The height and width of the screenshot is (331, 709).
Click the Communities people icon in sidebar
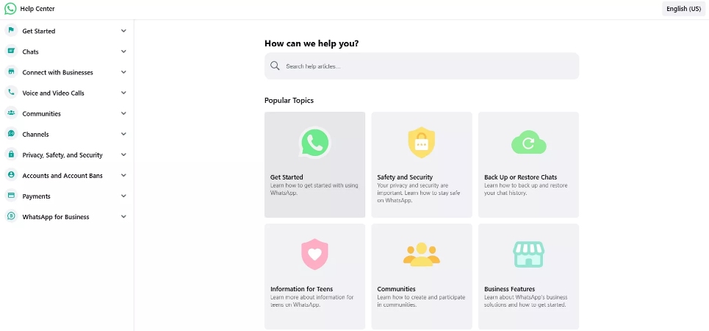pyautogui.click(x=11, y=113)
